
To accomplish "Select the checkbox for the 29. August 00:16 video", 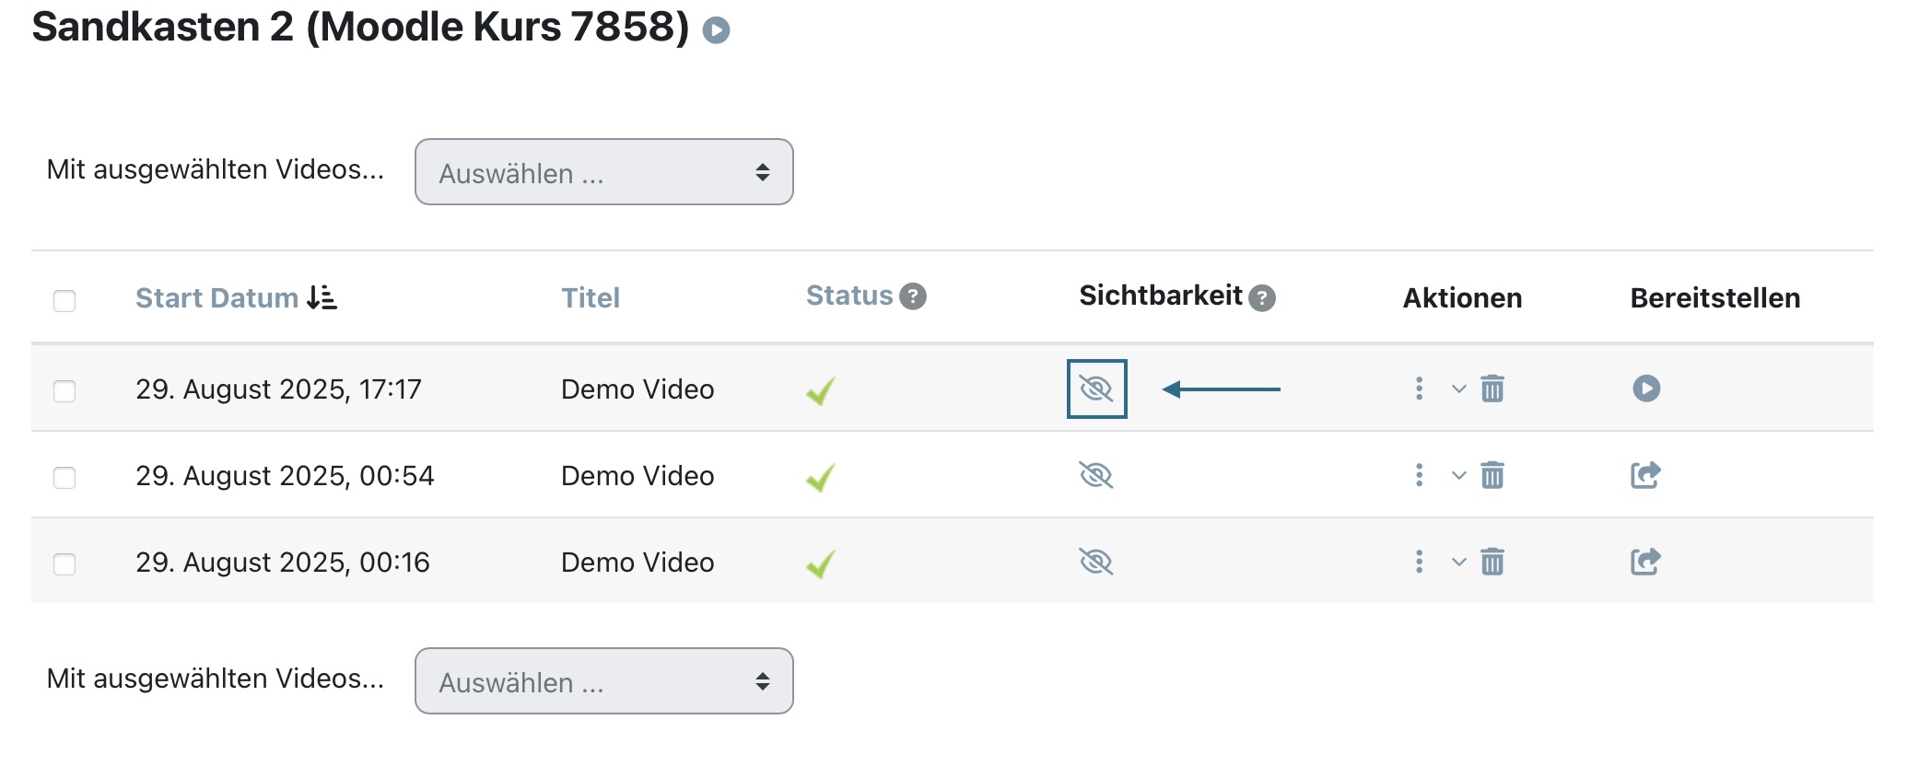I will point(64,564).
